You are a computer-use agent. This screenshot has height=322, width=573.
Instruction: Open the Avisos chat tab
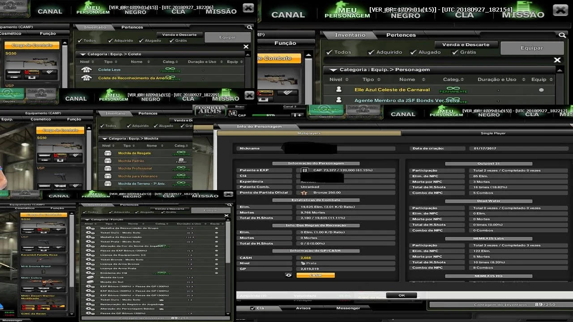point(303,308)
